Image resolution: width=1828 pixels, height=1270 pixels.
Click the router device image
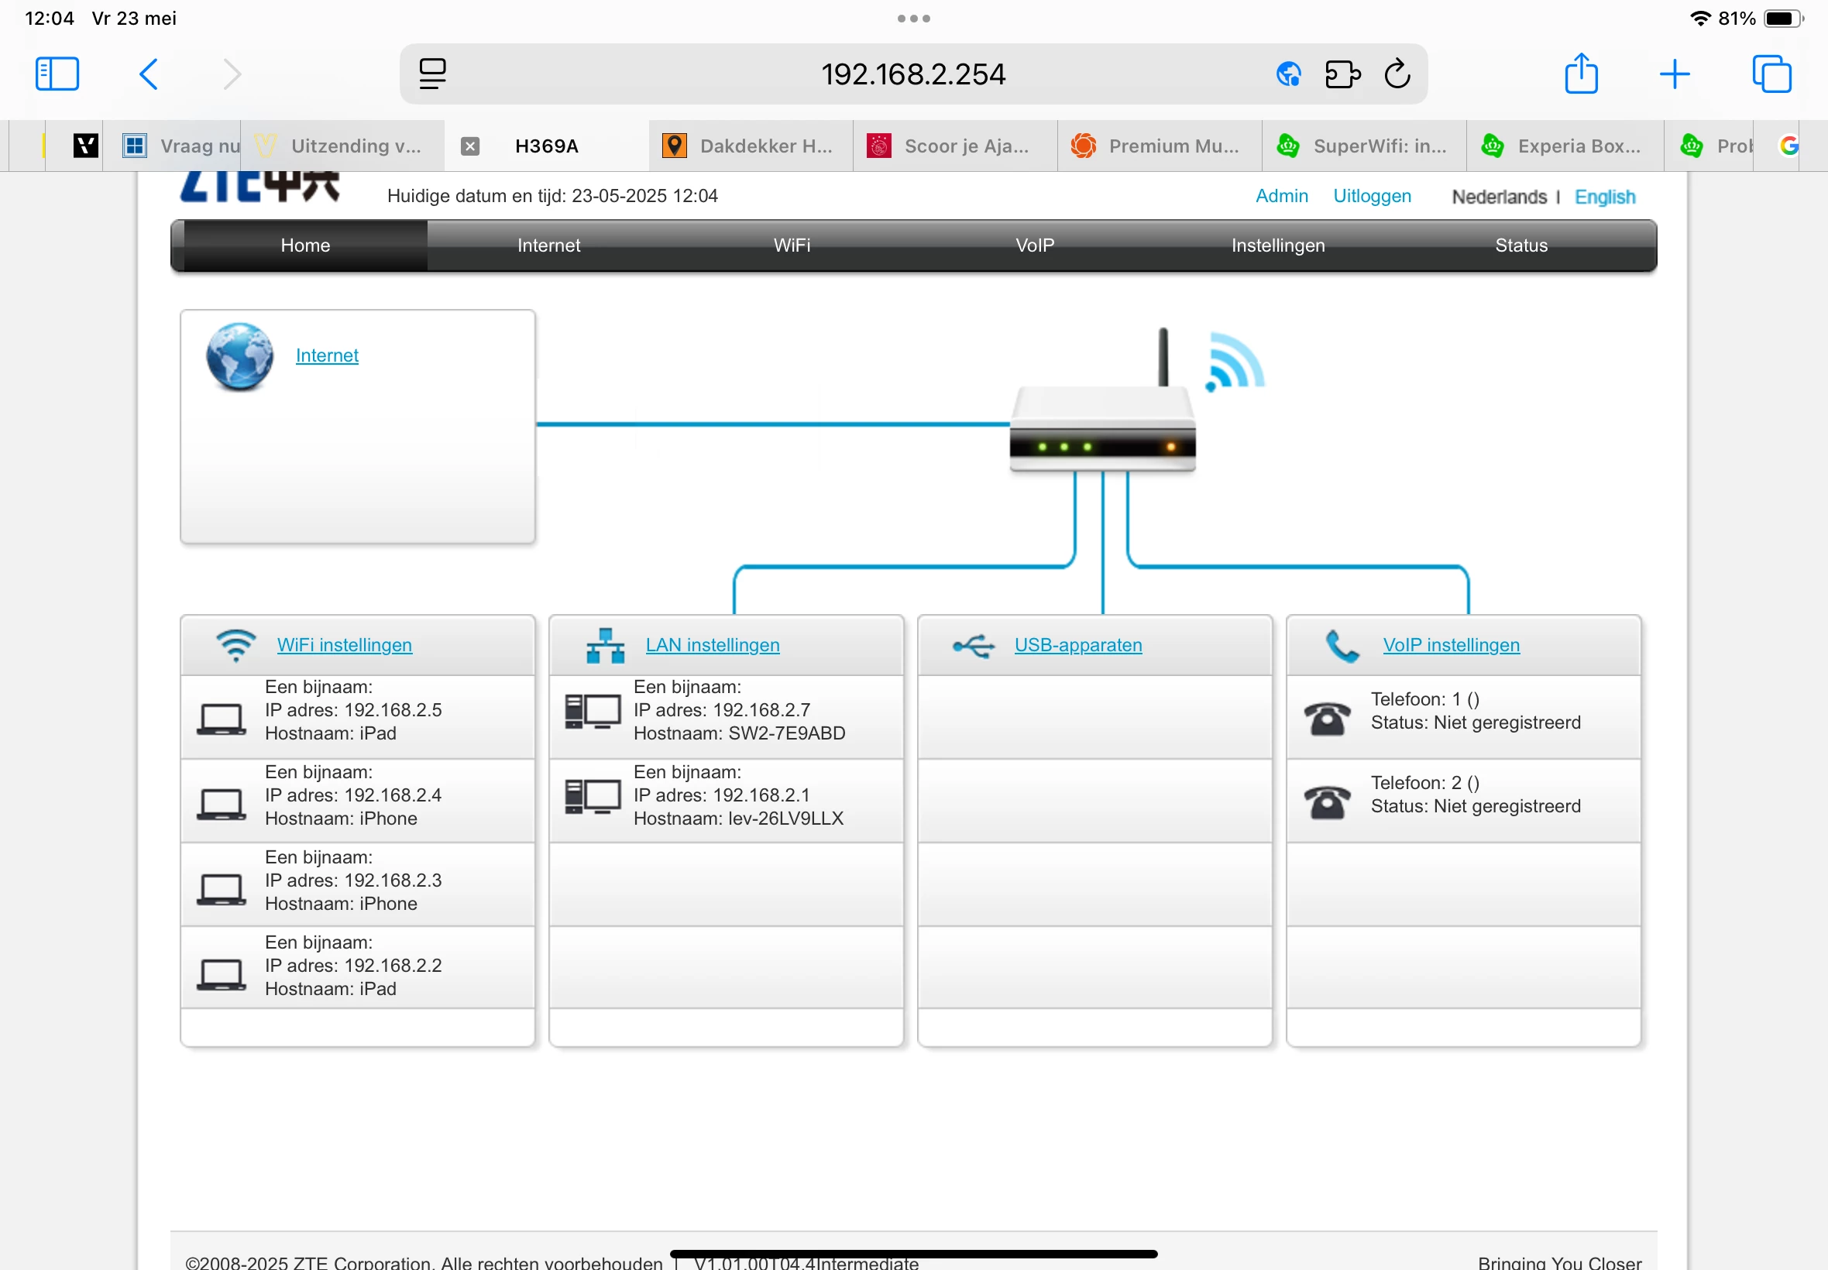coord(1102,428)
